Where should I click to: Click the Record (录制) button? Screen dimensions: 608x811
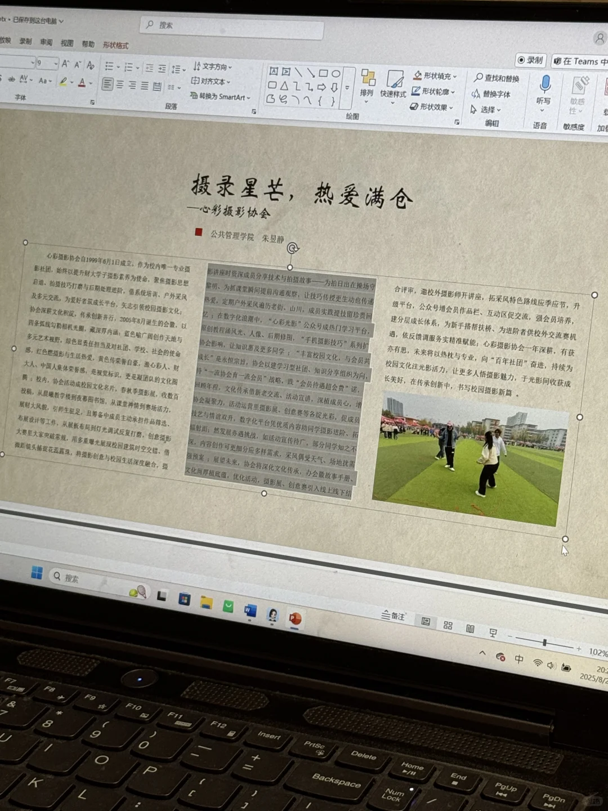(x=529, y=60)
